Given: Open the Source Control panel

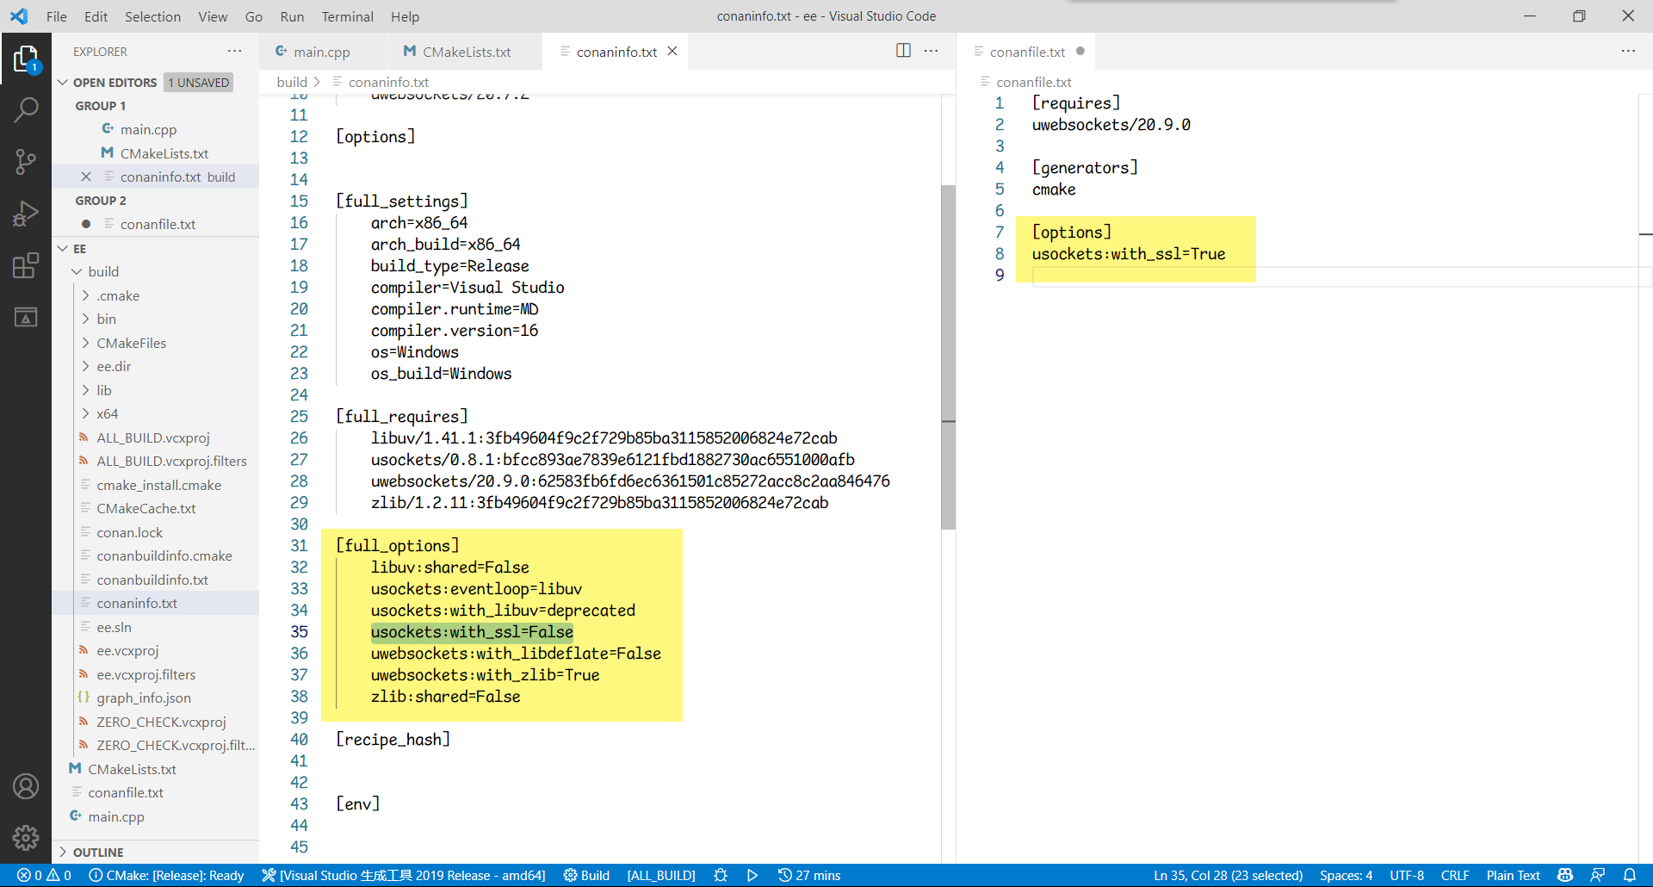Looking at the screenshot, I should [27, 162].
